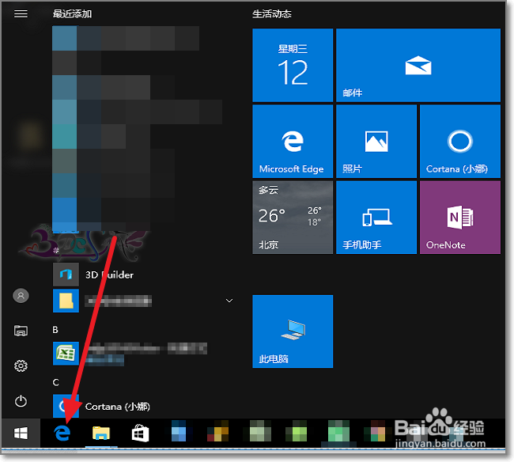The height and width of the screenshot is (462, 514).
Task: Open the 北京 weather tile
Action: tap(293, 217)
